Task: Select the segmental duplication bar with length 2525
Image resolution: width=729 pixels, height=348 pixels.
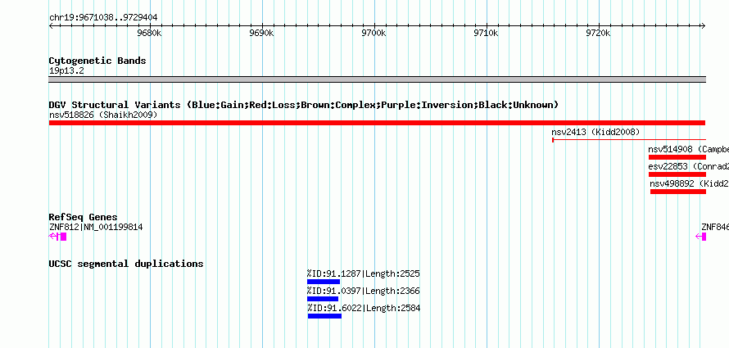Action: click(x=324, y=282)
